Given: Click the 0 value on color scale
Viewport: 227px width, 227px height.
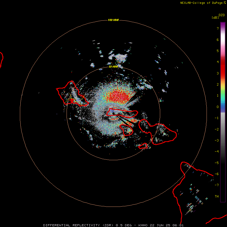Looking at the screenshot, I should tap(218, 107).
